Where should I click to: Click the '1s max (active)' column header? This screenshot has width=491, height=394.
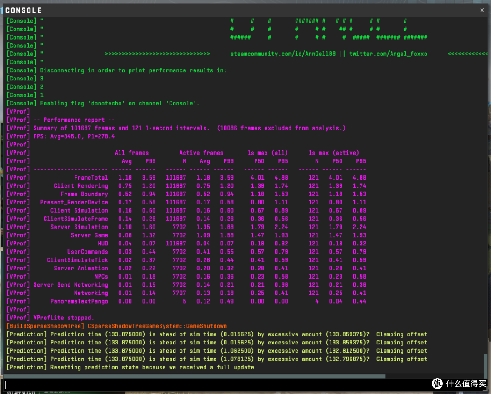334,153
